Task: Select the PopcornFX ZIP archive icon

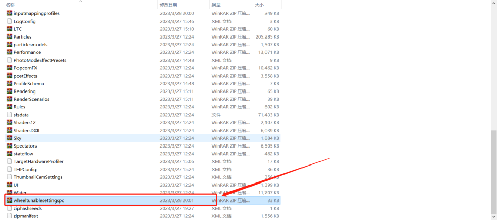Action: click(x=9, y=68)
